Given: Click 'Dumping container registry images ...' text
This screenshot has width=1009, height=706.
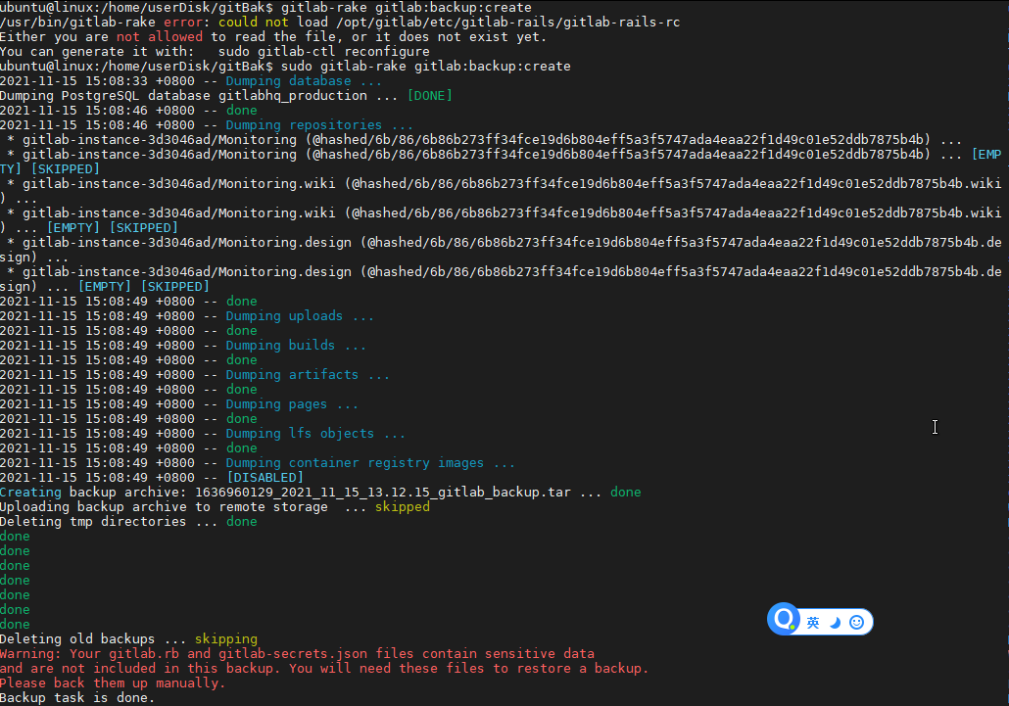Looking at the screenshot, I should point(370,463).
